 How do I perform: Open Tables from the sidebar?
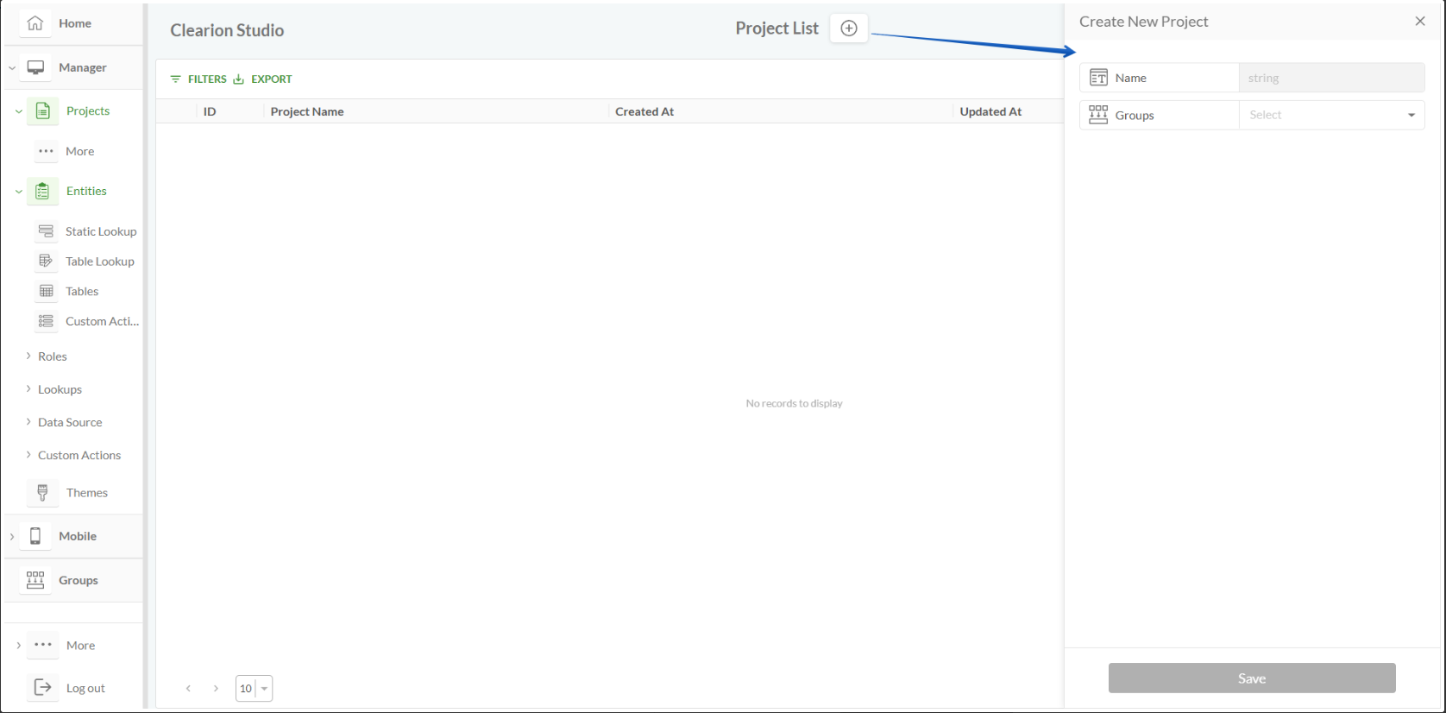(x=82, y=292)
